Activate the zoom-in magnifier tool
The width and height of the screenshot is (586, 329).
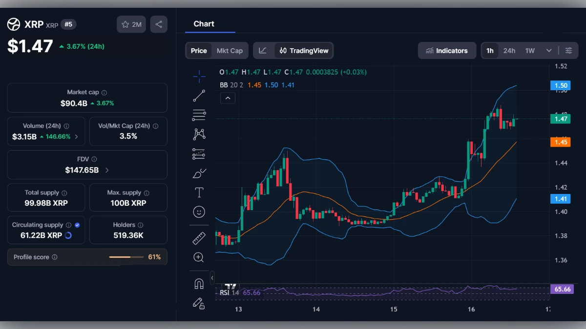tap(199, 257)
